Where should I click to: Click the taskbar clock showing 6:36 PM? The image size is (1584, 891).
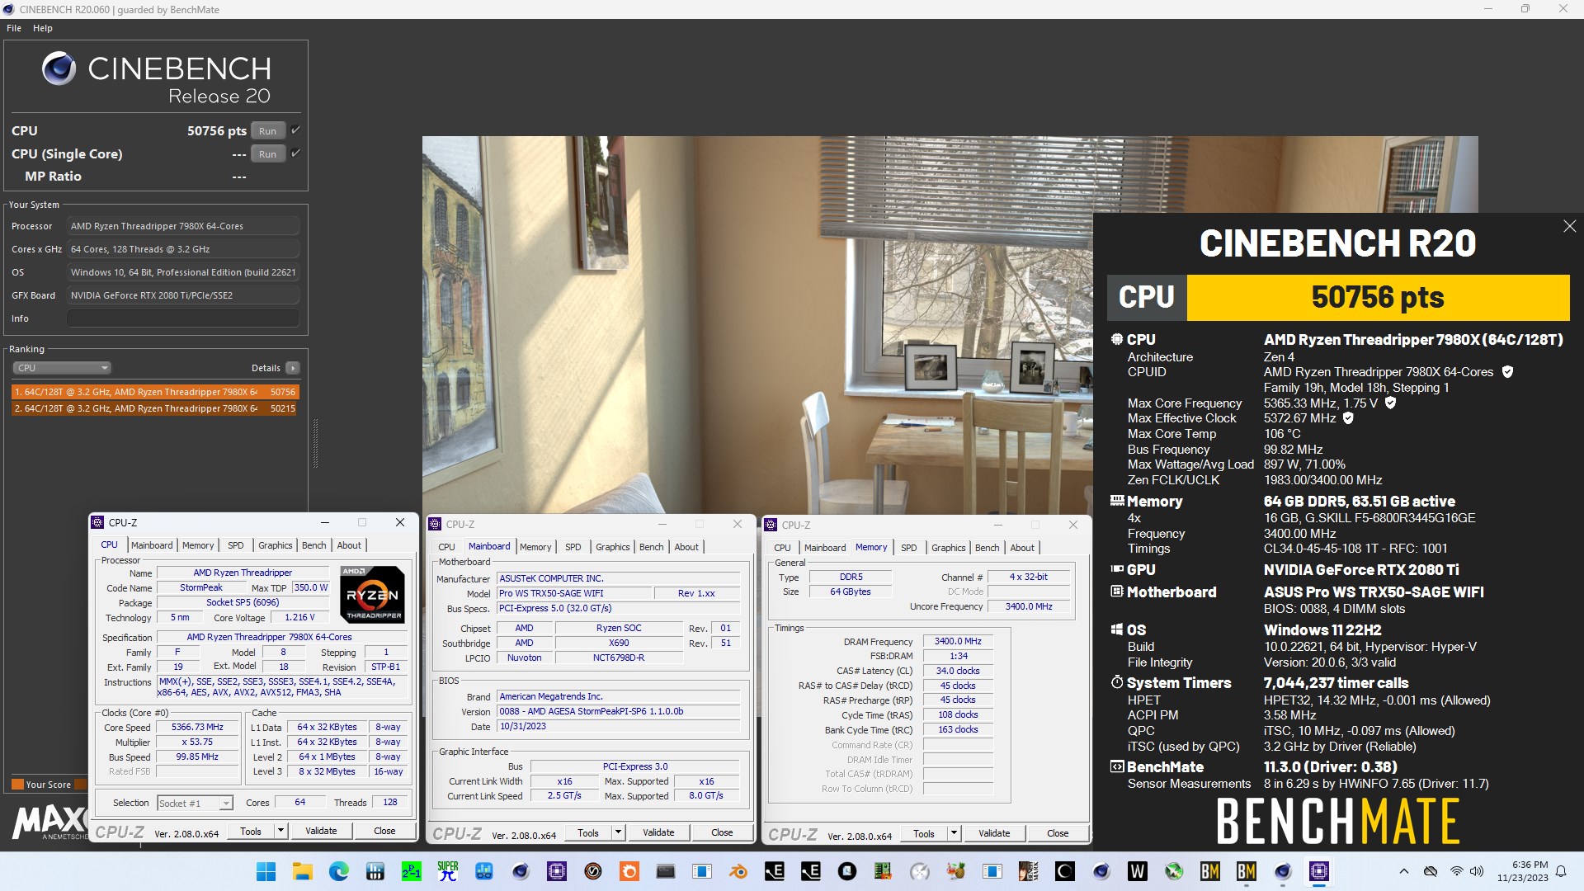[x=1523, y=871]
